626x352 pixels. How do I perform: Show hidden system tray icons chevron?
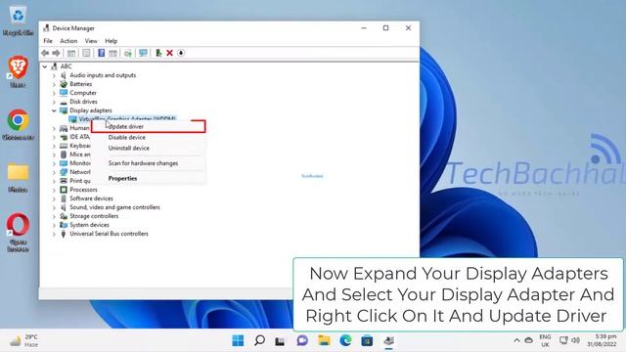tap(516, 340)
